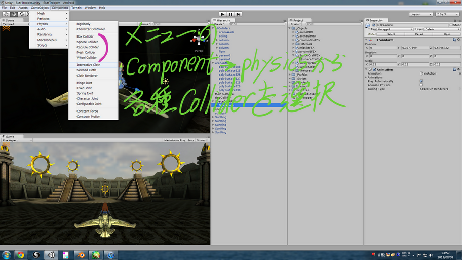Toggle the Static checkbox

click(x=451, y=25)
